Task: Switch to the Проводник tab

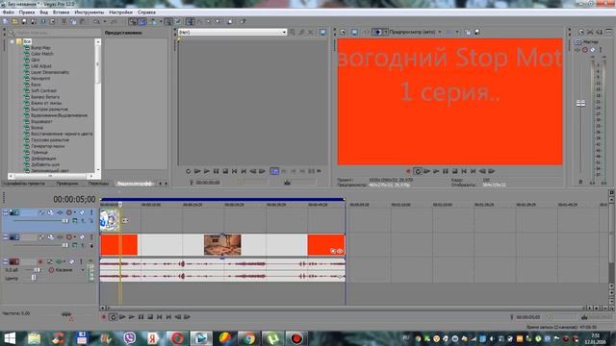Action: coord(66,184)
